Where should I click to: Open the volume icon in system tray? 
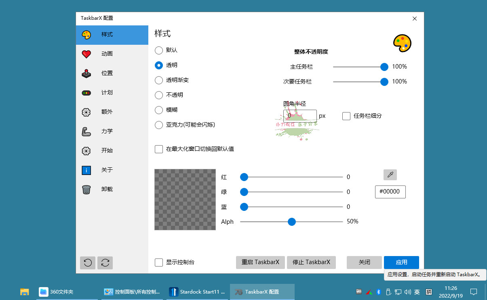pyautogui.click(x=407, y=292)
